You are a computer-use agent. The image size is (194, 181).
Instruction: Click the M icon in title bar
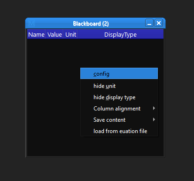31,24
